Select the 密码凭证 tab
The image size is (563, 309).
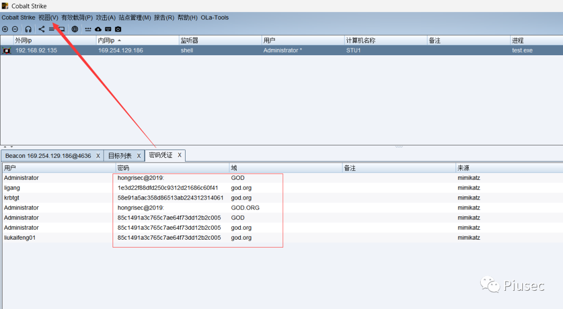tap(161, 155)
